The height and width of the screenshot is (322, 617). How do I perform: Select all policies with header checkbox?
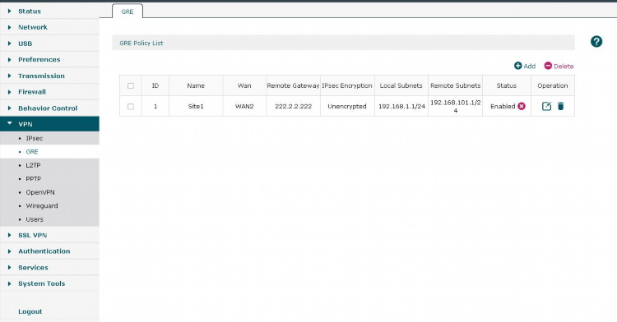[131, 85]
